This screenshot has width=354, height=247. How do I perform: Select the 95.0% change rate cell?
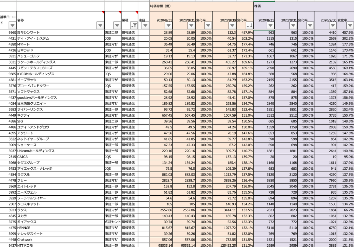(345, 156)
